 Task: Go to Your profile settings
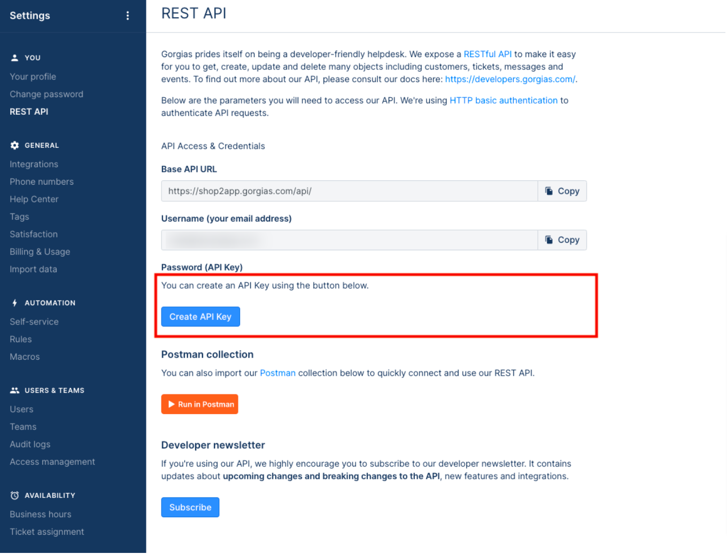(33, 76)
